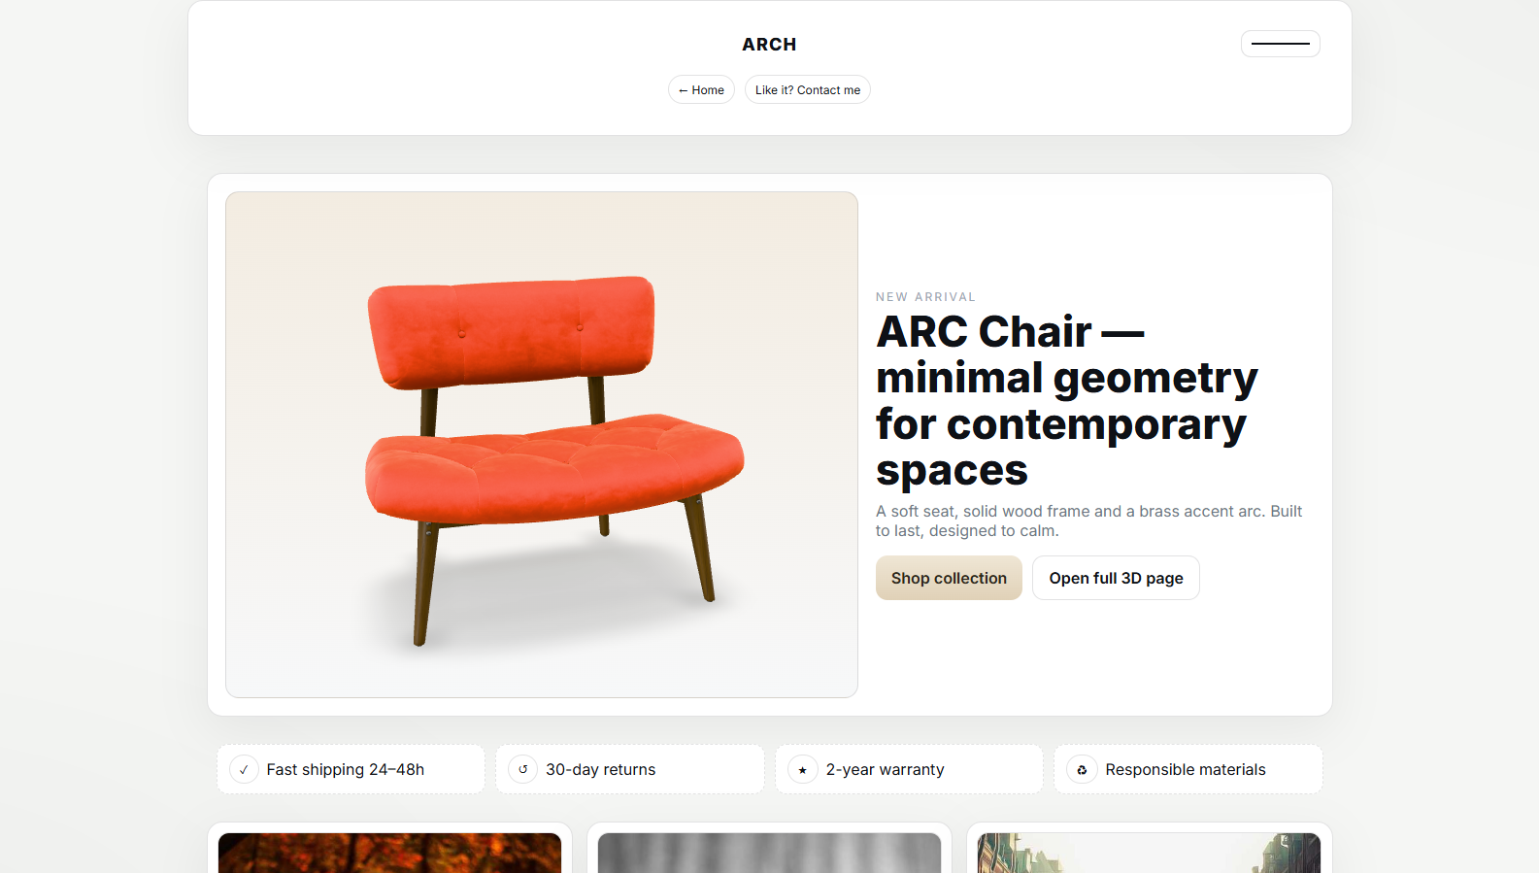Open the 'Like it? Contact me' link
Image resolution: width=1539 pixels, height=873 pixels.
[x=808, y=90]
